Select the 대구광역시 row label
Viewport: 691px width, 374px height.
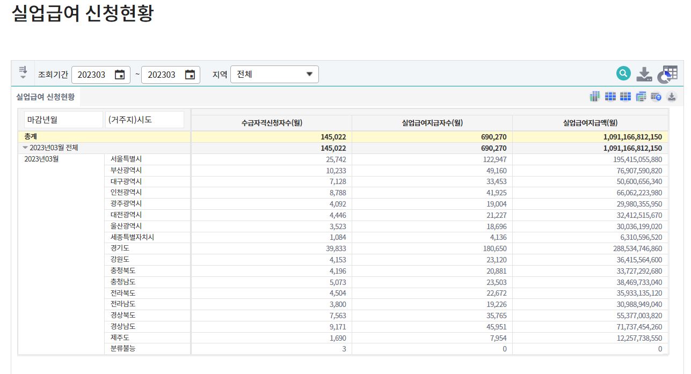[126, 181]
